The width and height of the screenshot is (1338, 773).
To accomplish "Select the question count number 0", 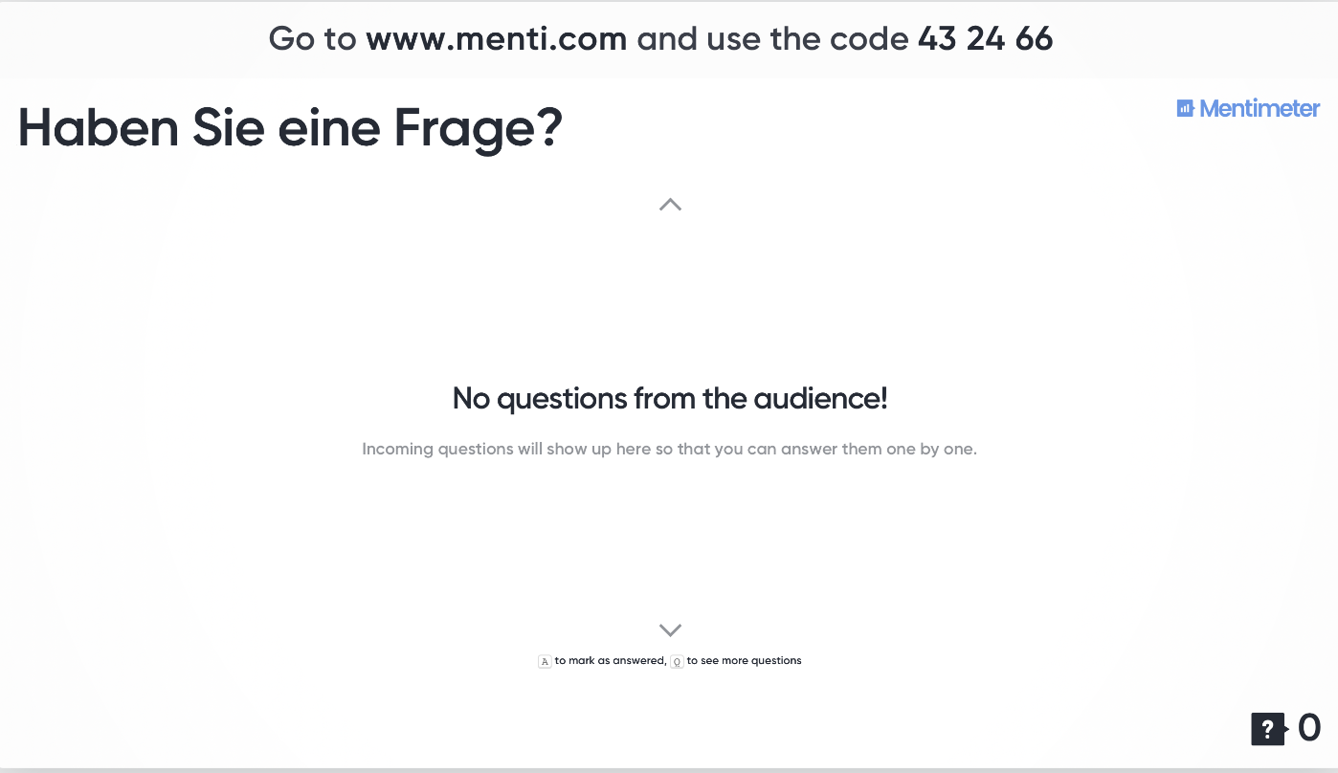I will 1309,728.
